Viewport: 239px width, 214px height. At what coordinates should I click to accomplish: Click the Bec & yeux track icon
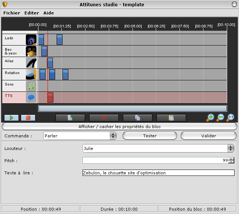pyautogui.click(x=31, y=51)
